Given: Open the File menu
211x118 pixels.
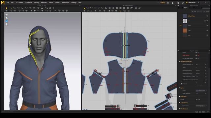Looking at the screenshot, I should click(8, 3).
